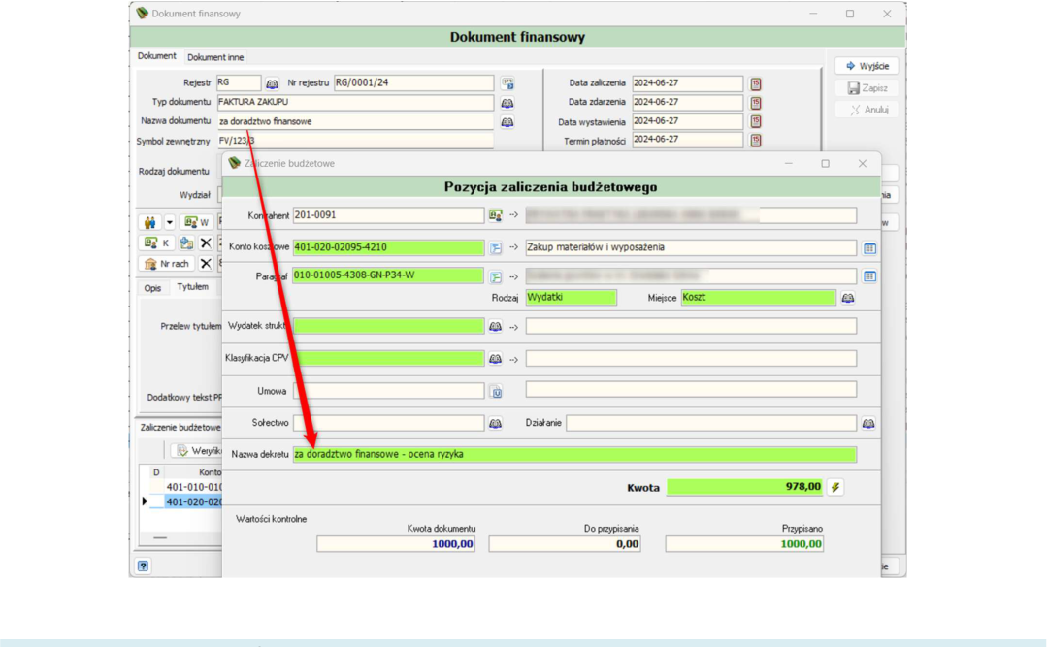The image size is (1047, 647).
Task: Click the Kwota amount field
Action: 744,487
